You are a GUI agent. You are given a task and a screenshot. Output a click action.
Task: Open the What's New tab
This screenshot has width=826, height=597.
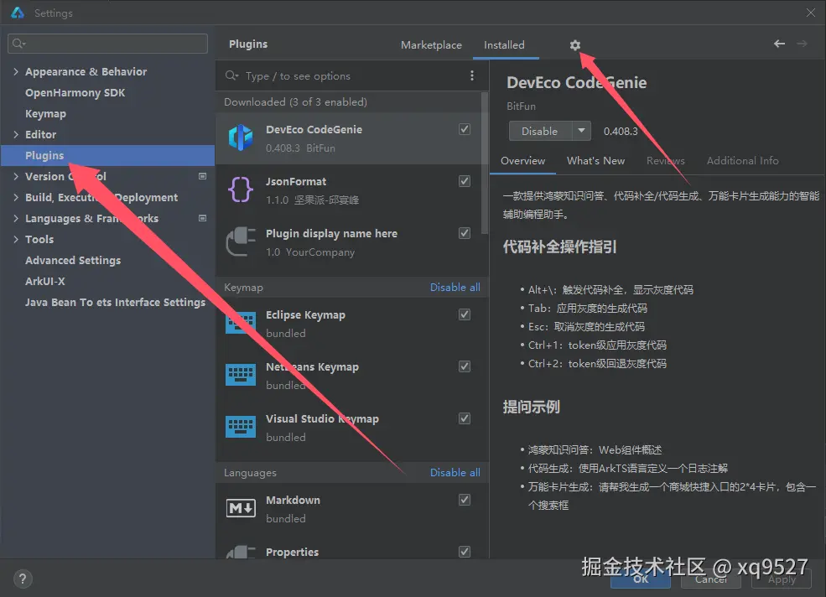pyautogui.click(x=595, y=161)
